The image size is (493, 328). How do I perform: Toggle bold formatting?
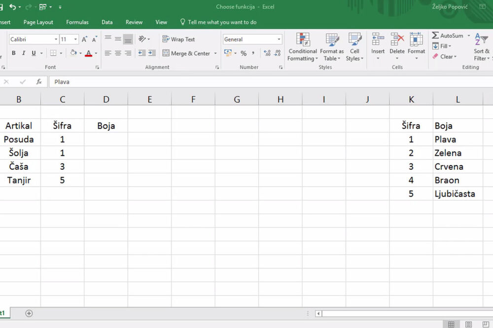pyautogui.click(x=14, y=53)
